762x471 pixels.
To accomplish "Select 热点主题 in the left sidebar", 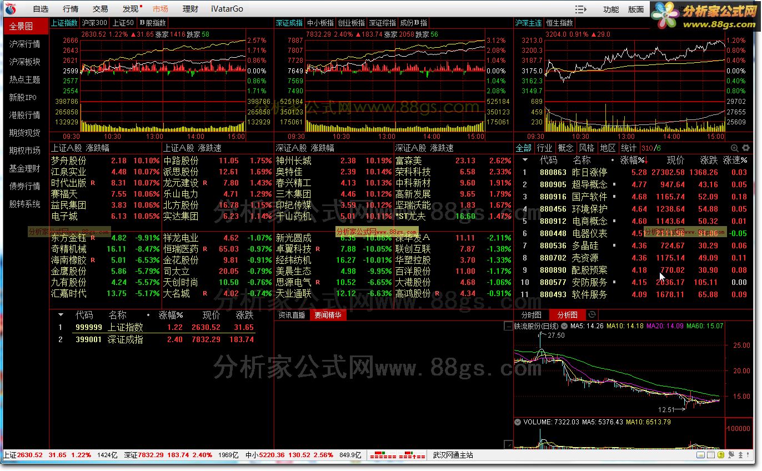I will pos(24,79).
